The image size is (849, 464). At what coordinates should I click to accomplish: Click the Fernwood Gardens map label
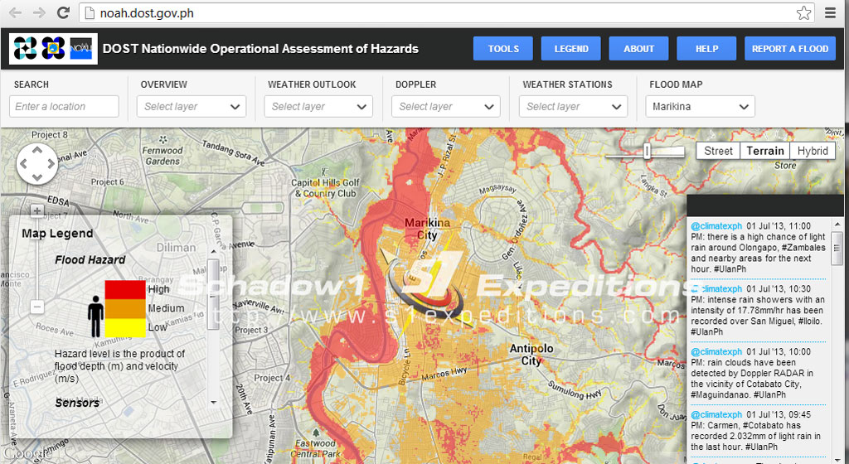163,156
